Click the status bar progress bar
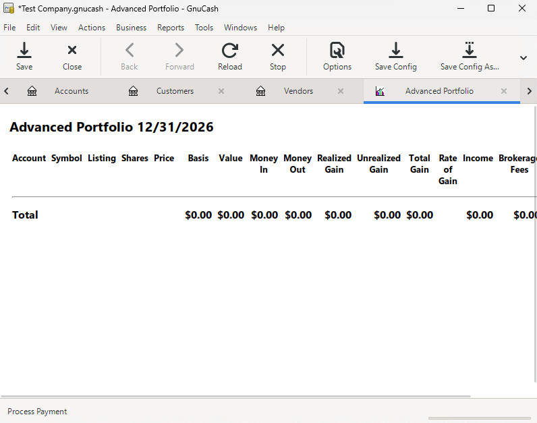The width and height of the screenshot is (537, 423). (x=480, y=418)
